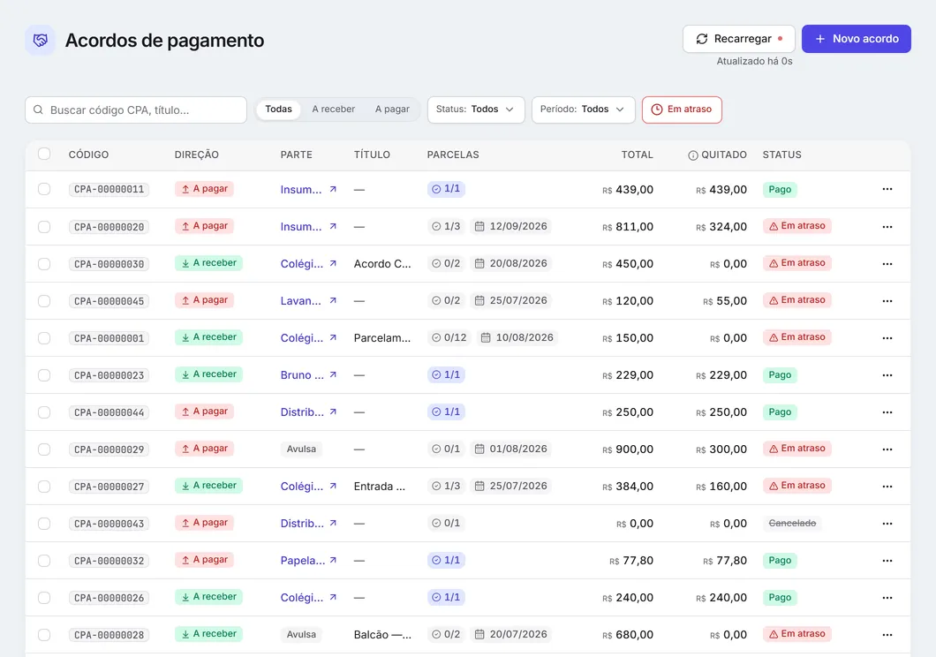Viewport: 936px width, 657px height.
Task: Create a Novo acordo
Action: point(856,39)
